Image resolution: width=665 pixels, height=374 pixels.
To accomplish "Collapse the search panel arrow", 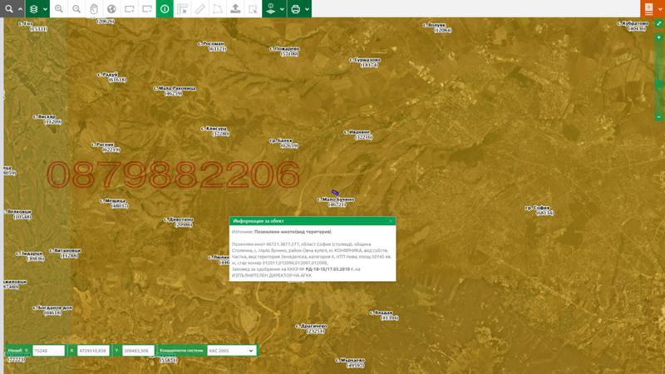I will point(20,9).
